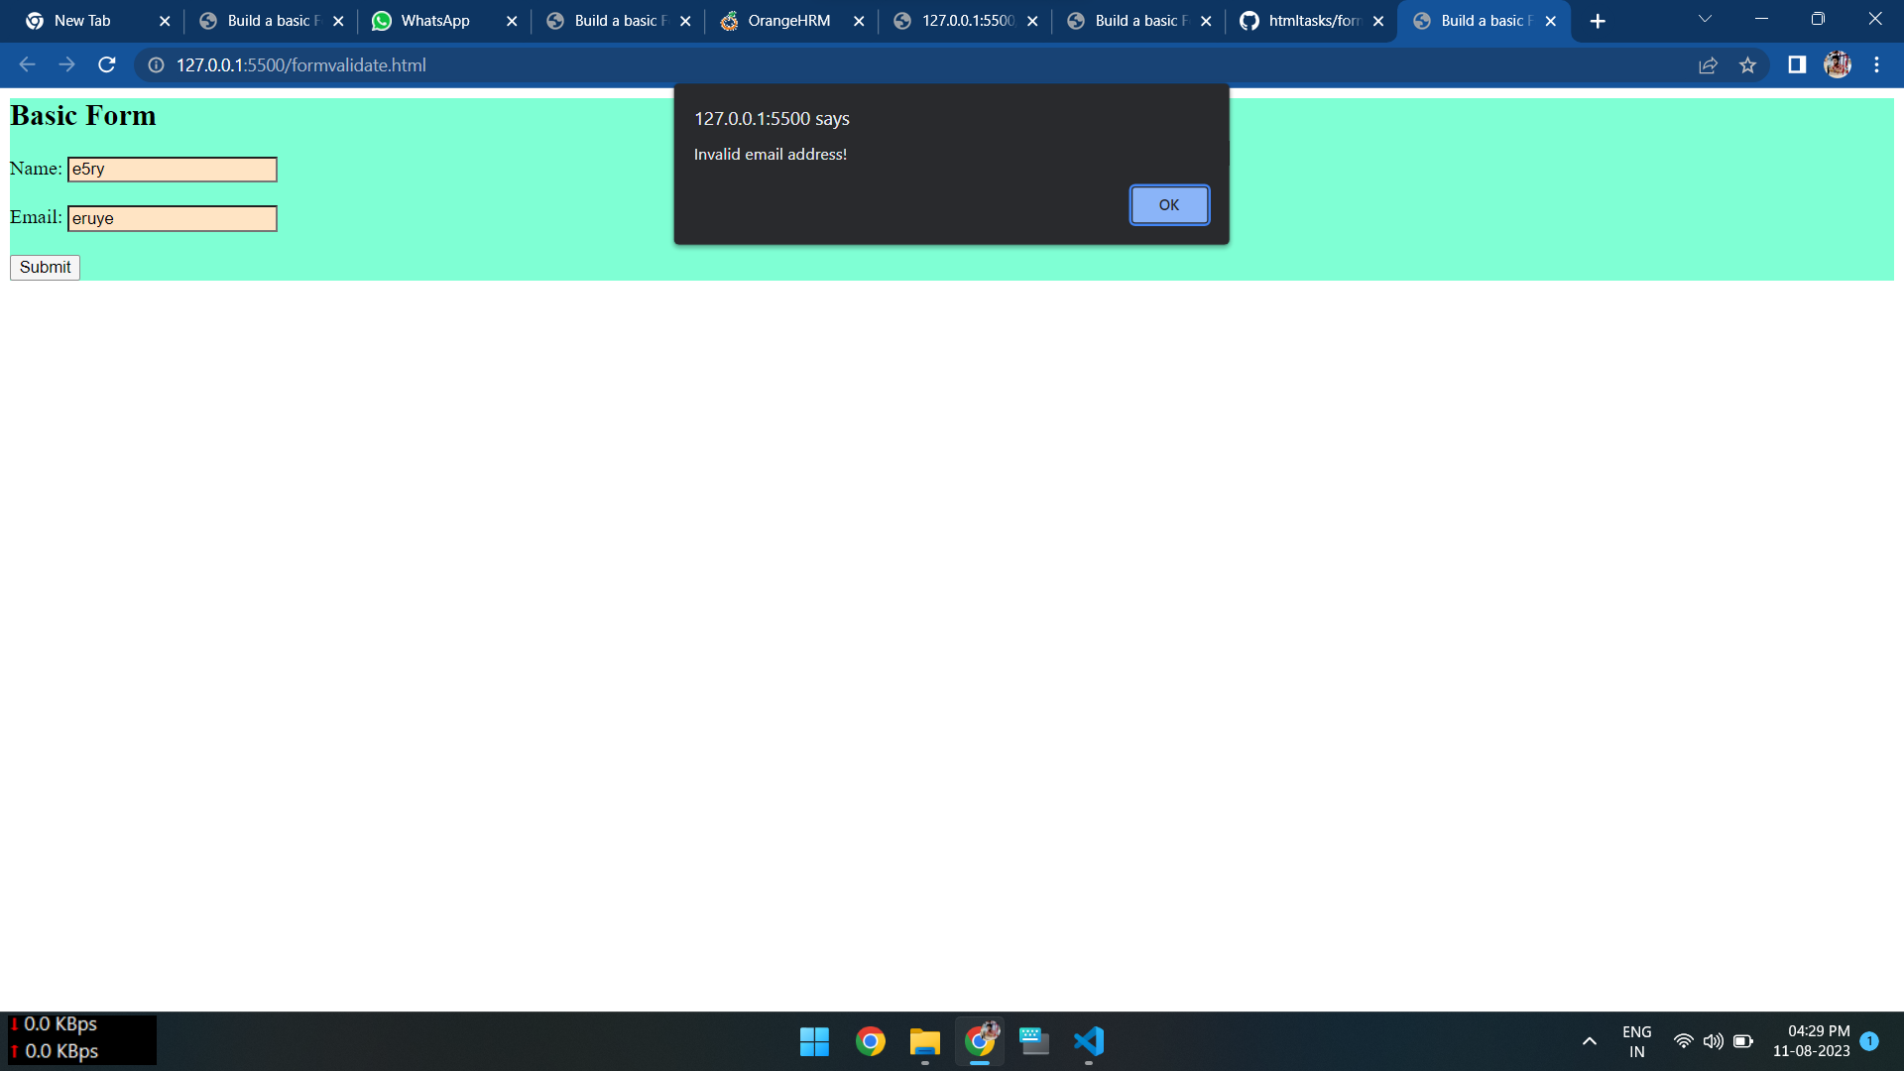Open VS Code from the taskbar

[x=1088, y=1041]
